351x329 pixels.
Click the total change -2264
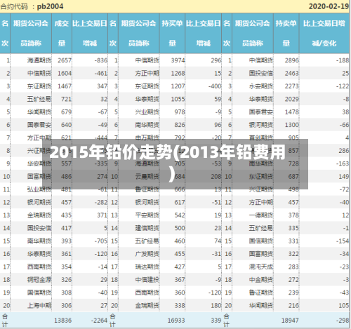coord(99,321)
